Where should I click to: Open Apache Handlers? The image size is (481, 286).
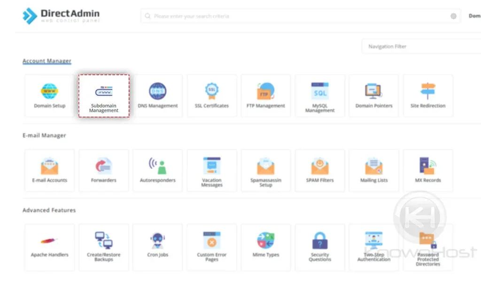[49, 247]
